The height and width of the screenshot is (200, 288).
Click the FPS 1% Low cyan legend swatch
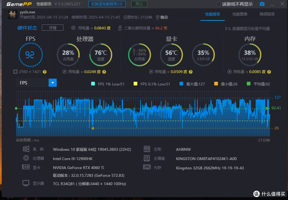(93, 84)
